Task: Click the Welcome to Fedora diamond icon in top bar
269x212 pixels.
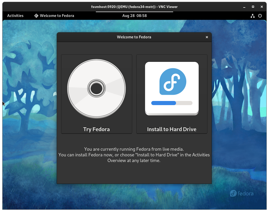Action: coord(36,16)
